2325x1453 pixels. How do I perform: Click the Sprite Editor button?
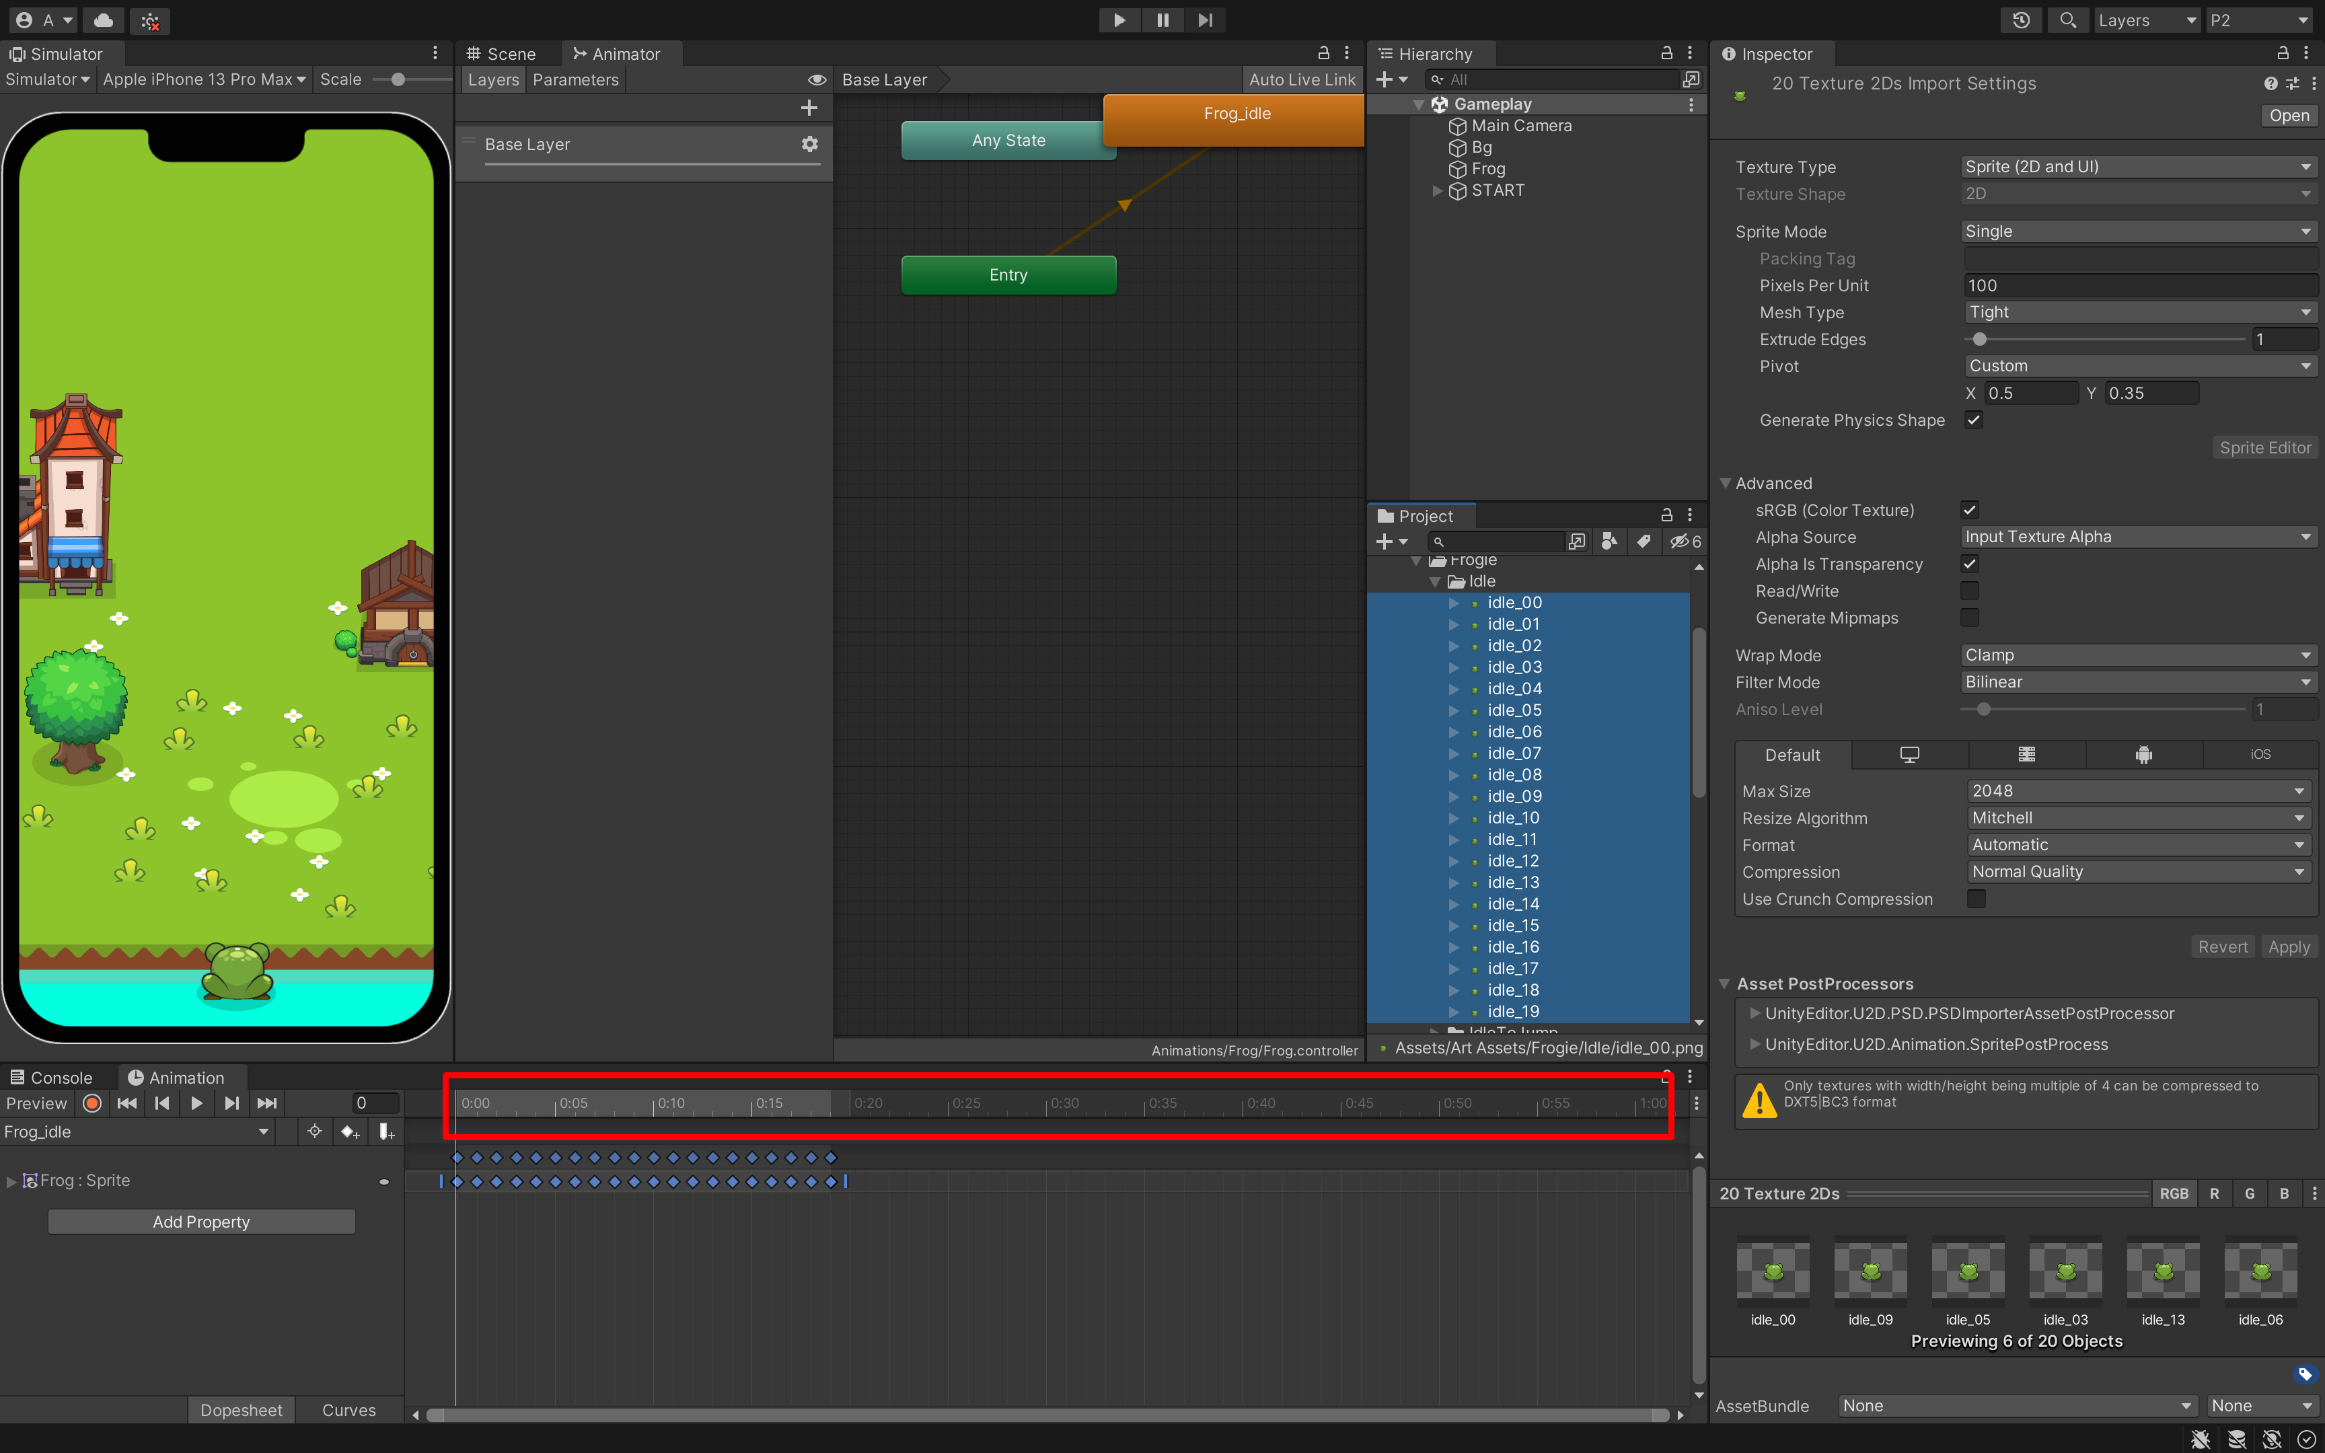coord(2264,448)
